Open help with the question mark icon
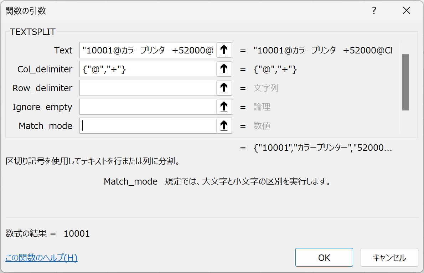Image resolution: width=424 pixels, height=273 pixels. pos(374,11)
